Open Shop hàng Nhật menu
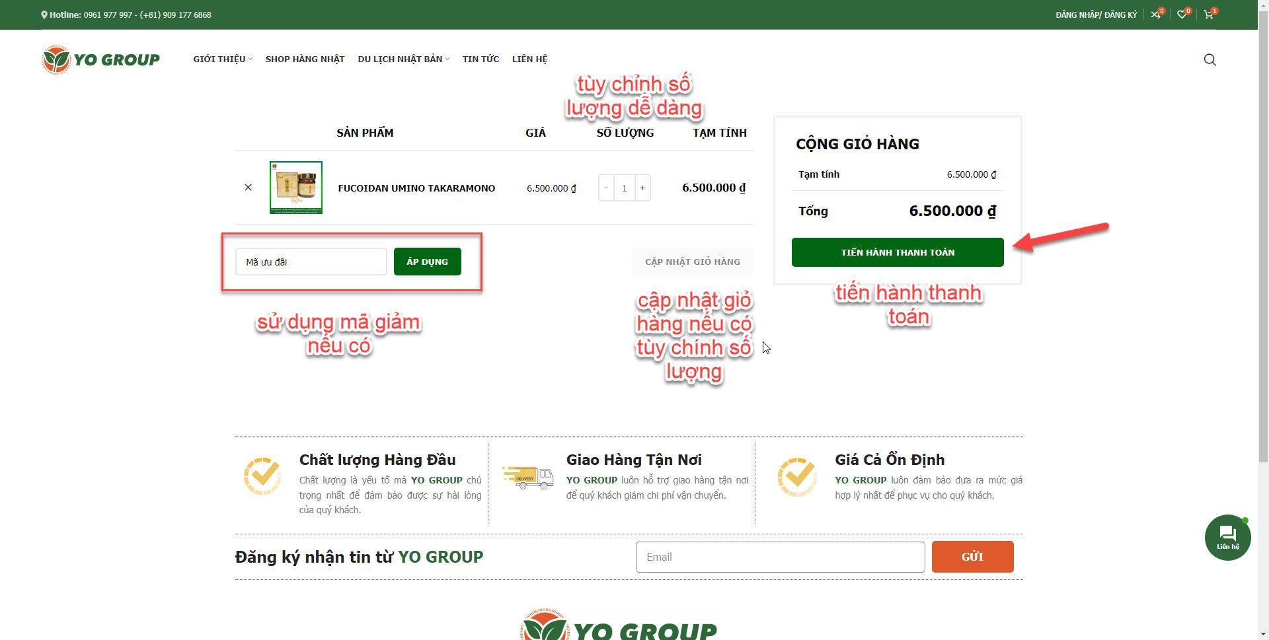The image size is (1269, 640). (305, 59)
